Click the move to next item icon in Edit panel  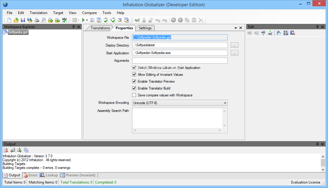click(263, 33)
